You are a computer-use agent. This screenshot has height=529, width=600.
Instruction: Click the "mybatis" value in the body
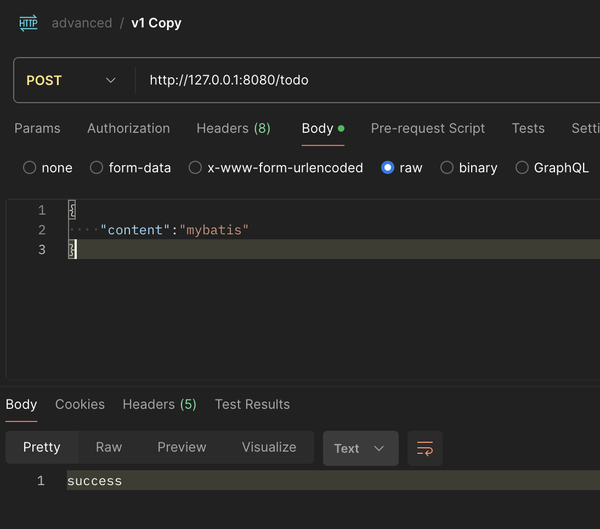click(x=214, y=230)
